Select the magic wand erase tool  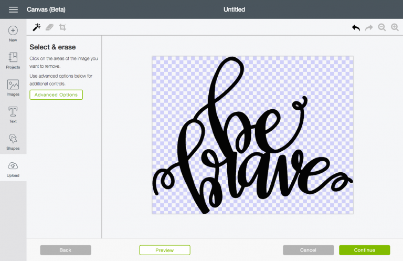37,27
